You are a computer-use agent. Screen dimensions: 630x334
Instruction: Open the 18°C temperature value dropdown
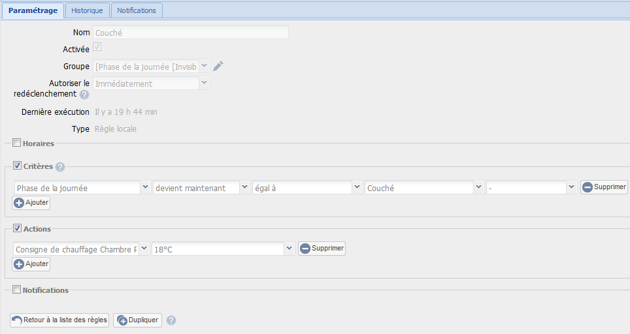click(289, 249)
